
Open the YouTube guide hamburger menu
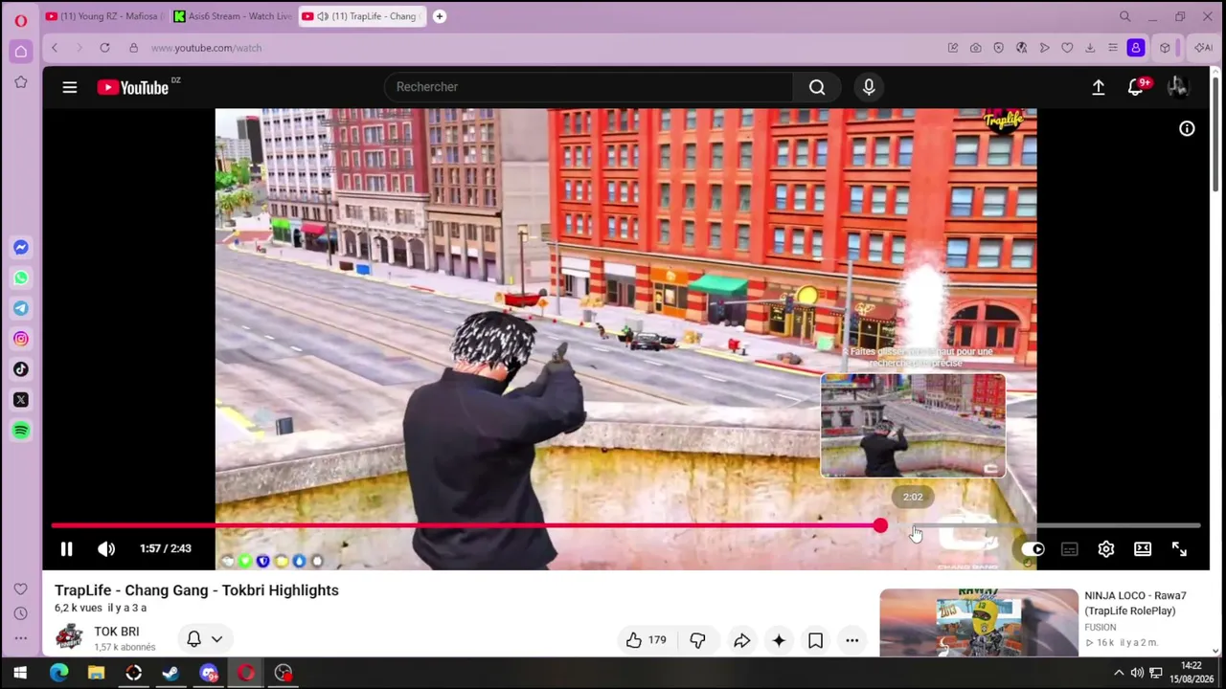point(70,87)
